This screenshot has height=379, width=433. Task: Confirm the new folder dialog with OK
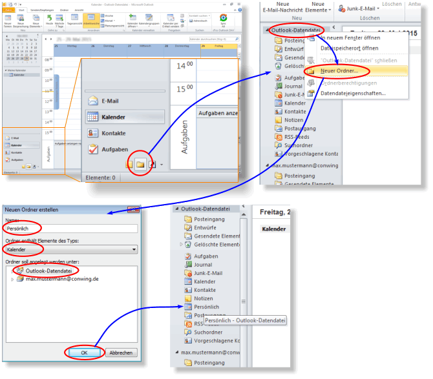84,353
